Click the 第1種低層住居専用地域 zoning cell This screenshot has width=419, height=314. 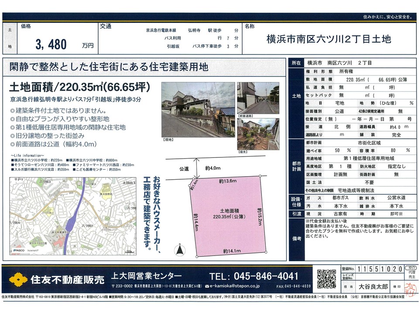[x=368, y=158]
